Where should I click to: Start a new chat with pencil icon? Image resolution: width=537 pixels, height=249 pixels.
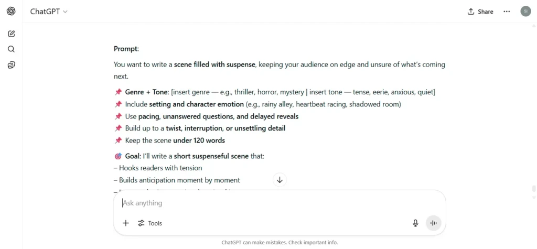tap(12, 34)
